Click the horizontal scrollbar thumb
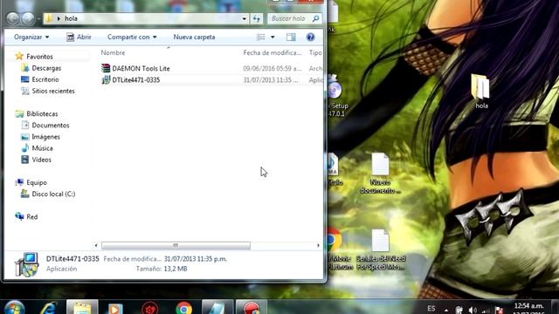Screen dimensions: 559x314 (176, 245)
